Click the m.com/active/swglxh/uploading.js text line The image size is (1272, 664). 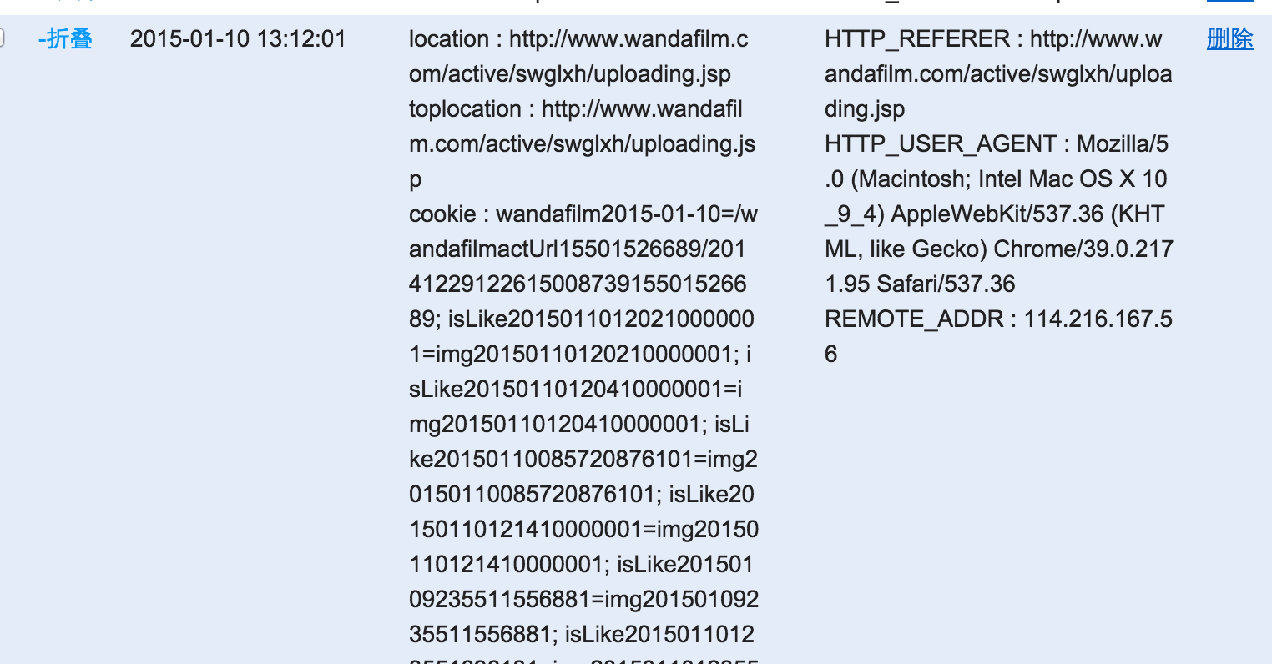click(582, 144)
